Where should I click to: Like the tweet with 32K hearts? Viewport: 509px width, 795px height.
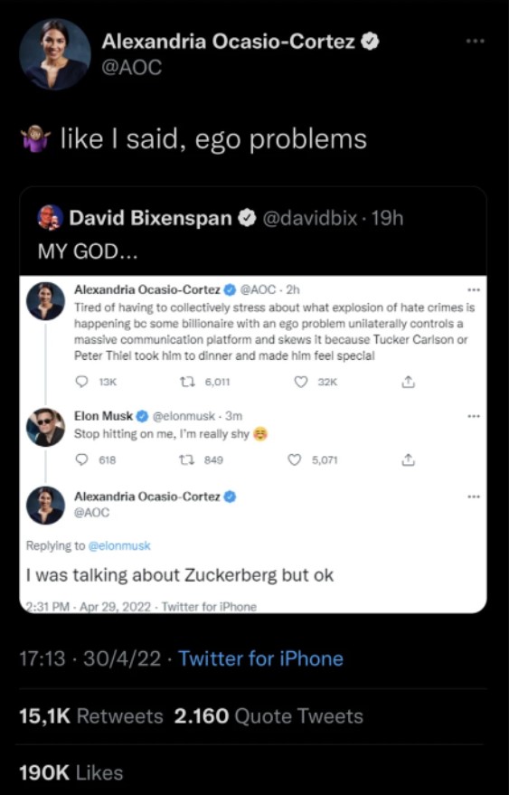[x=301, y=383]
